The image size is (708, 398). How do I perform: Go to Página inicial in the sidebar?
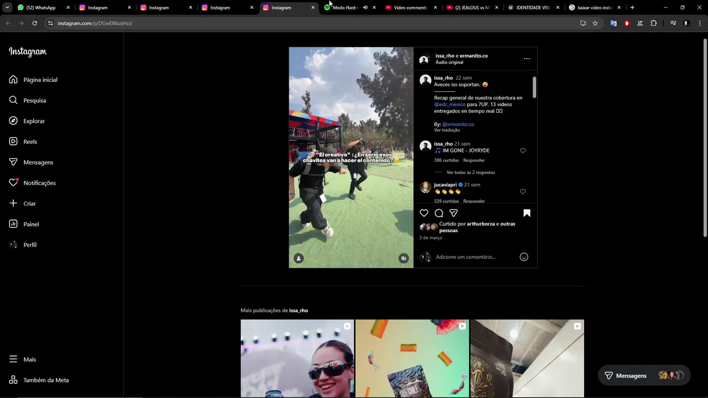33,80
